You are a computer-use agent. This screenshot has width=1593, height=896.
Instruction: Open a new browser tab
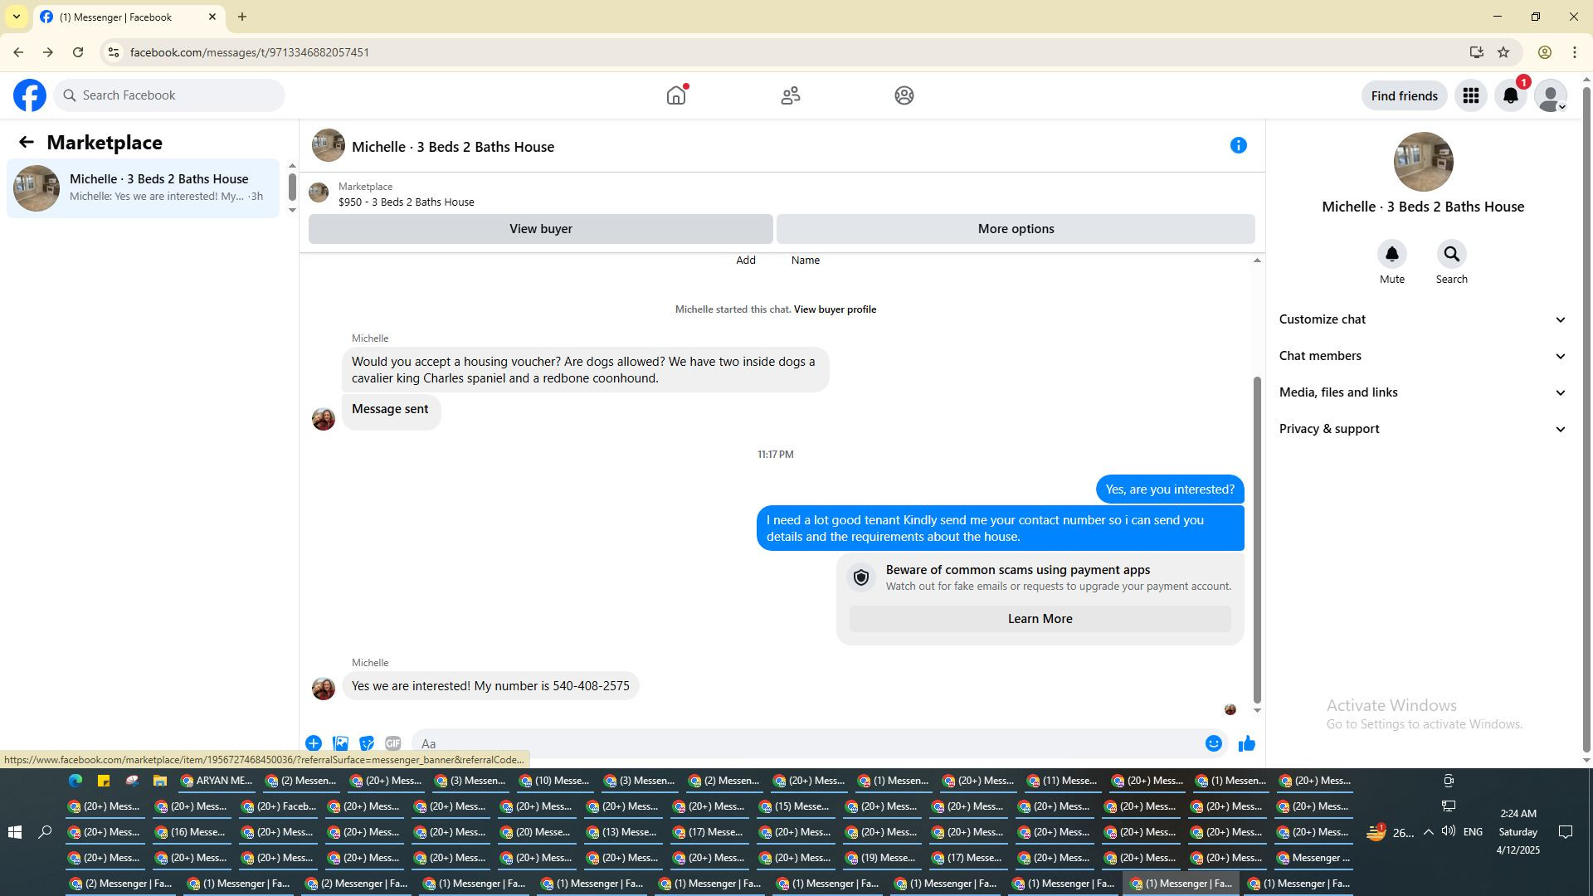tap(242, 17)
